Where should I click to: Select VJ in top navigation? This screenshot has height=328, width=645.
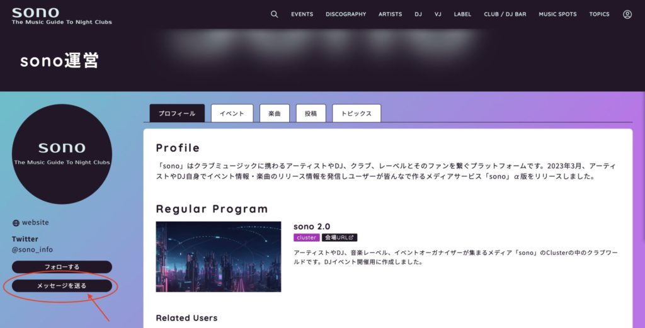pyautogui.click(x=438, y=14)
